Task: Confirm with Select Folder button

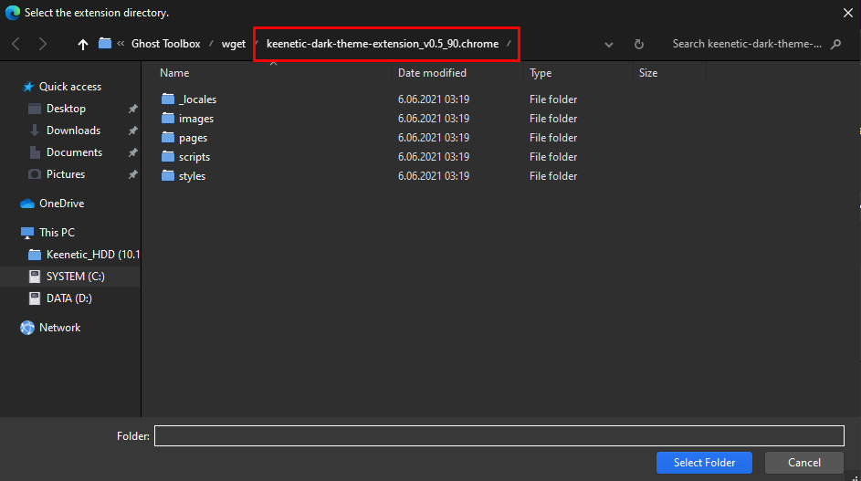Action: (704, 463)
